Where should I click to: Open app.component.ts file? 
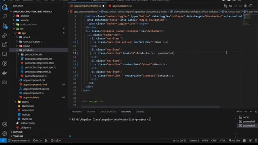33,93
